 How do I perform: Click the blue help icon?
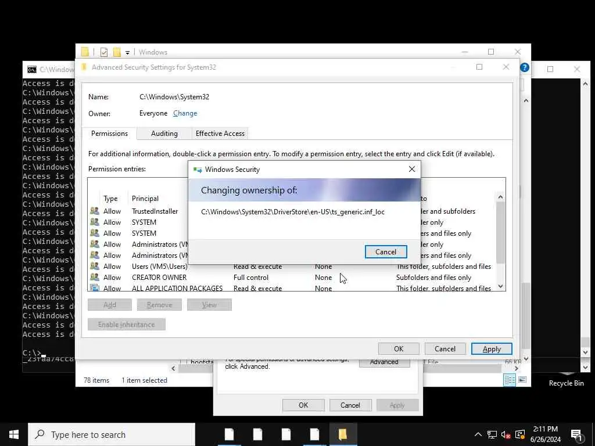(x=525, y=67)
